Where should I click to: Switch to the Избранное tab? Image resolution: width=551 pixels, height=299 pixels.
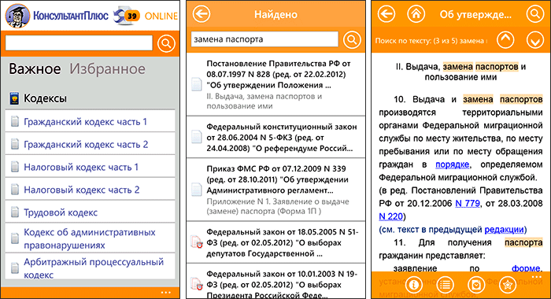pyautogui.click(x=107, y=69)
